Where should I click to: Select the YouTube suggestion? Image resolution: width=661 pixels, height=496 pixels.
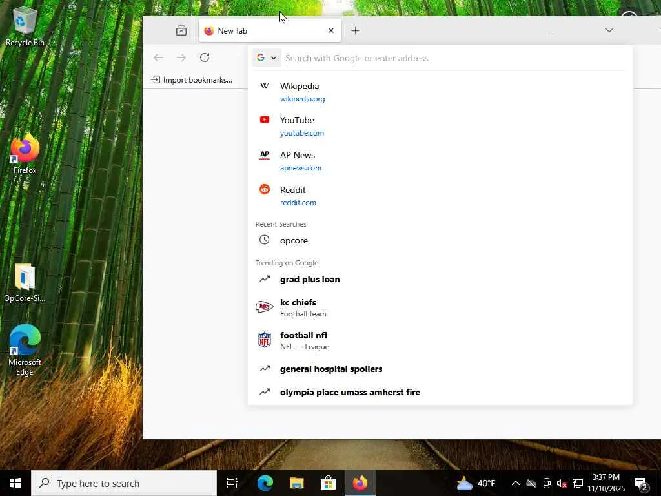click(x=440, y=126)
